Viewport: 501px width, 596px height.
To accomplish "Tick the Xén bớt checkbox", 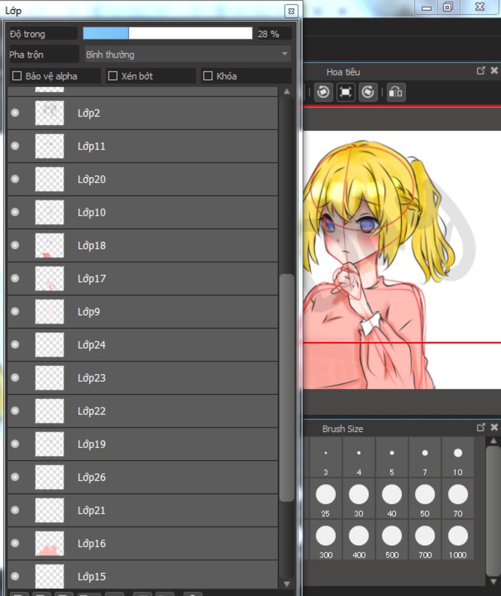I will click(x=113, y=76).
